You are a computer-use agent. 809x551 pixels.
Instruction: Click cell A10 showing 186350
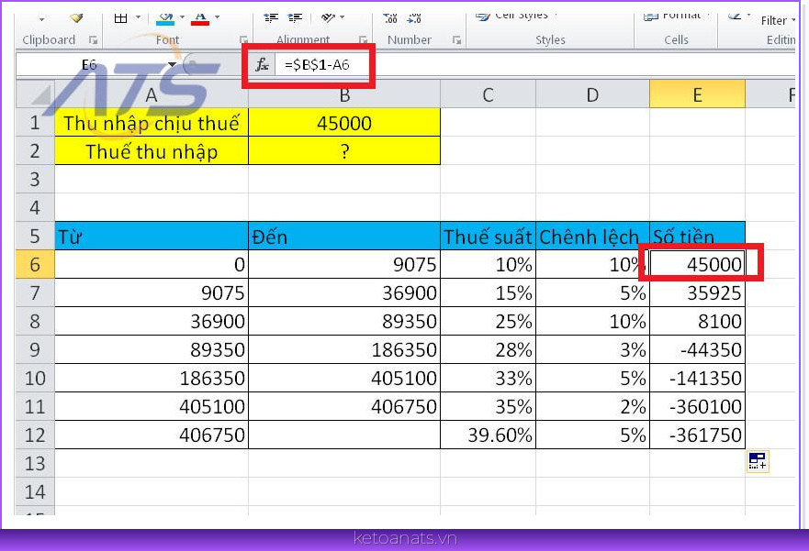pos(152,378)
